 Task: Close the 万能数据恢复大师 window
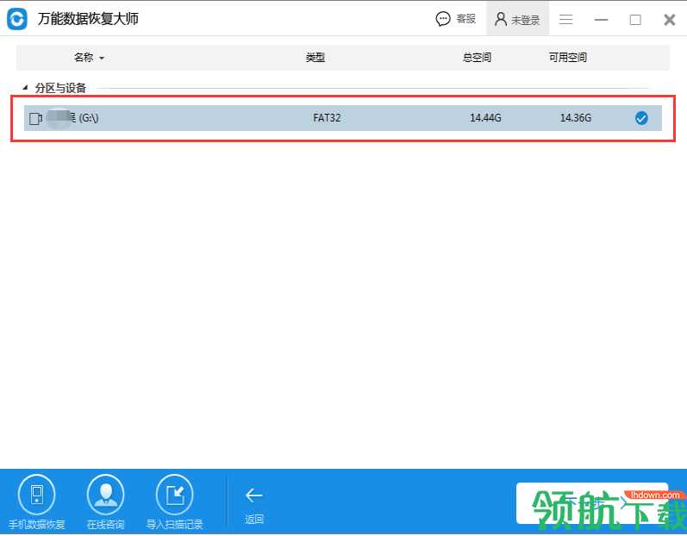[670, 20]
